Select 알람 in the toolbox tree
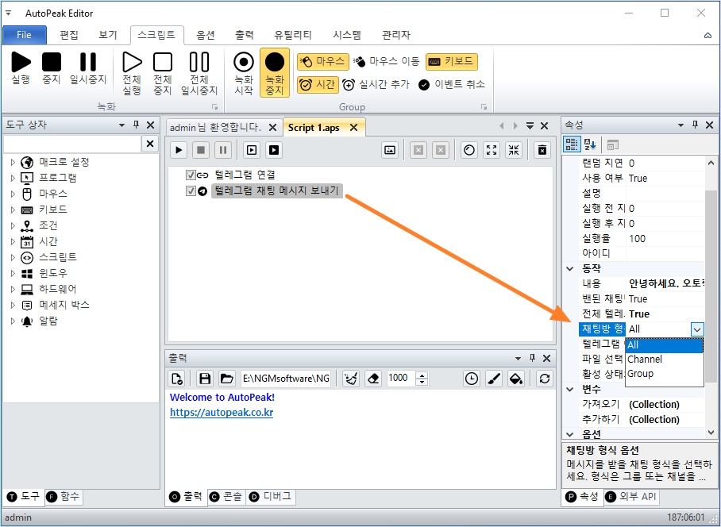The image size is (721, 527). pyautogui.click(x=48, y=321)
